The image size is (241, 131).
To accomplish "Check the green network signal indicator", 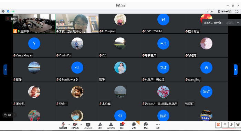I will [x=13, y=11].
